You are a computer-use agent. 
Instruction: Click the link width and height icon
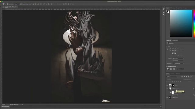pos(168,49)
